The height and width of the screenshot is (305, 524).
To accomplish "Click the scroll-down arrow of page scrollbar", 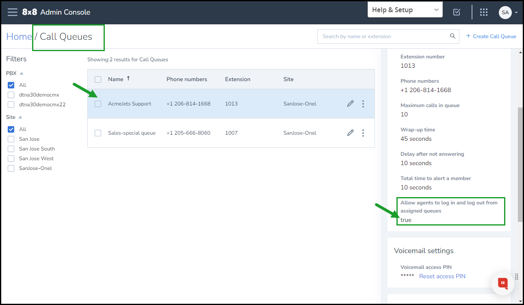I will [x=520, y=301].
